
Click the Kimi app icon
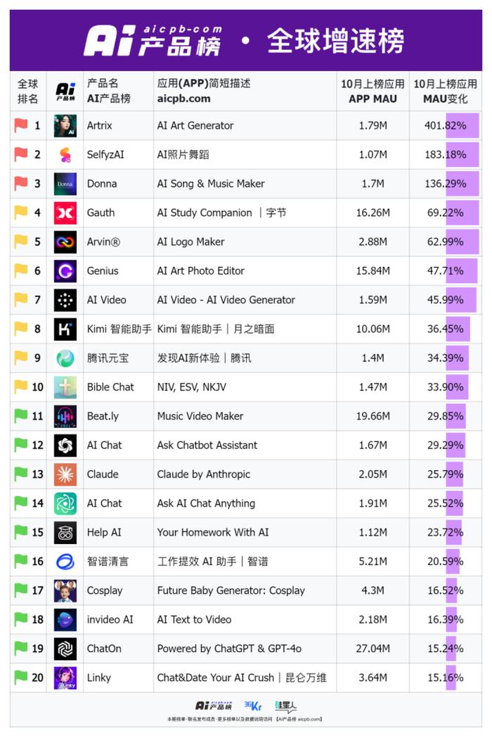point(65,329)
